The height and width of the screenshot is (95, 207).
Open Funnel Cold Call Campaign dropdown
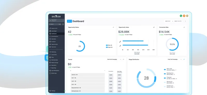[x=114, y=59]
